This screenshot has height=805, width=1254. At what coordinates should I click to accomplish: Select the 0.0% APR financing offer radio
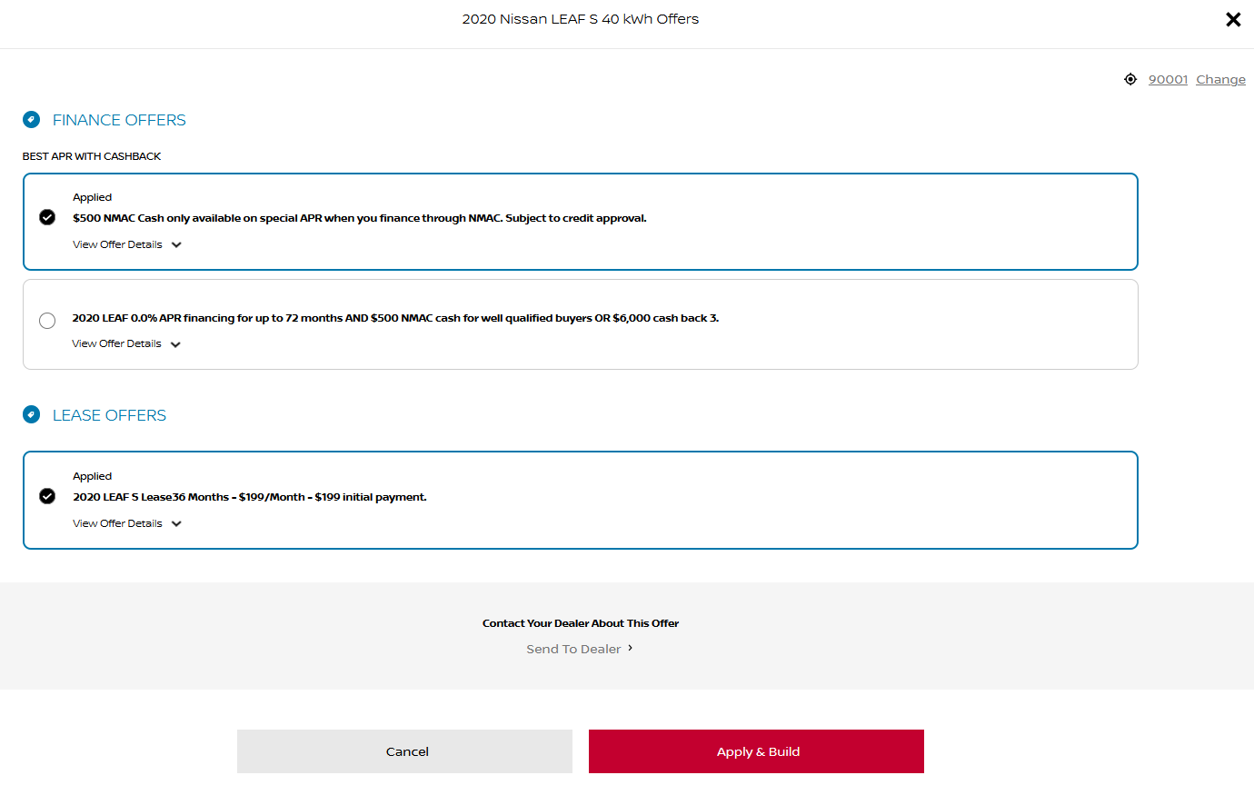pyautogui.click(x=47, y=320)
